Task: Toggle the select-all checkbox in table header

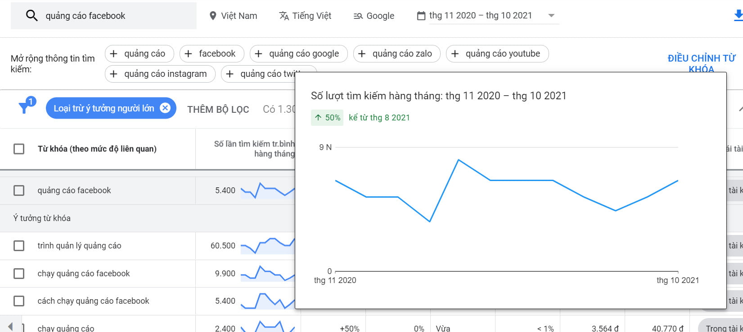Action: pos(19,149)
